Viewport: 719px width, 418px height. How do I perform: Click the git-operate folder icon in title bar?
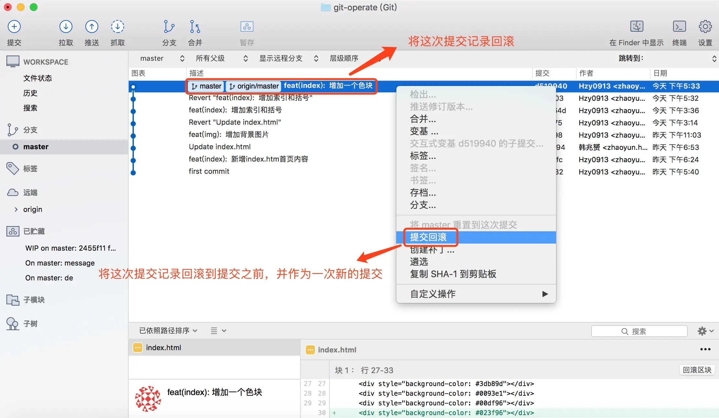point(326,7)
